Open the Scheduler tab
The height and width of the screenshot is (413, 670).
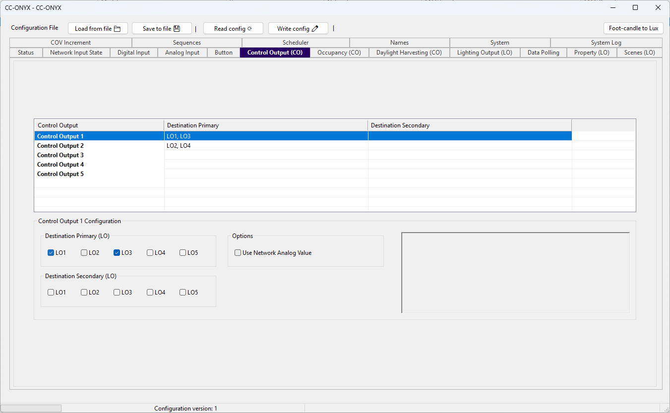tap(296, 43)
